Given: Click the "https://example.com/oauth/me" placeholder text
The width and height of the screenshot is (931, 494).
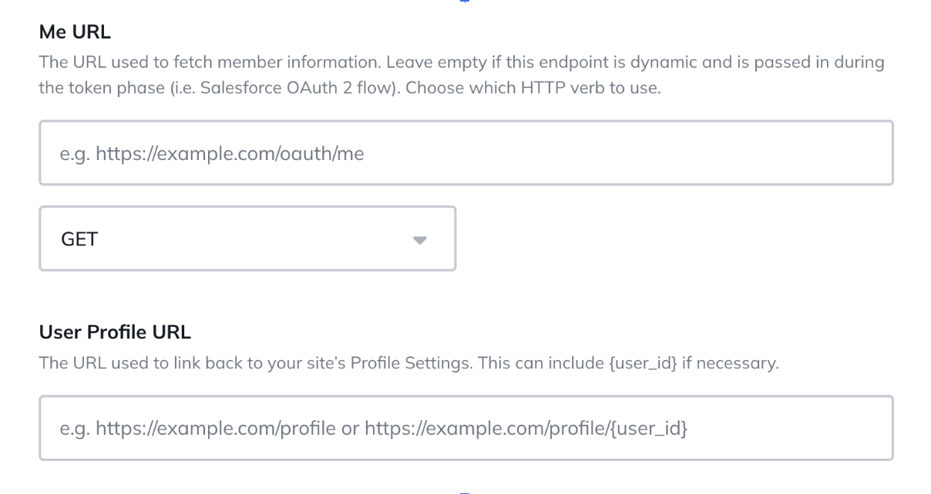Looking at the screenshot, I should [x=230, y=154].
